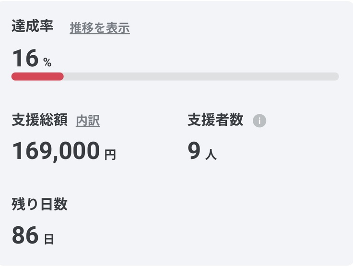
Task: Click the 人 unit beside supporter count
Action: click(211, 155)
